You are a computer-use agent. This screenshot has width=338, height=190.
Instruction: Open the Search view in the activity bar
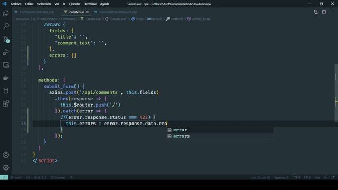(6, 26)
